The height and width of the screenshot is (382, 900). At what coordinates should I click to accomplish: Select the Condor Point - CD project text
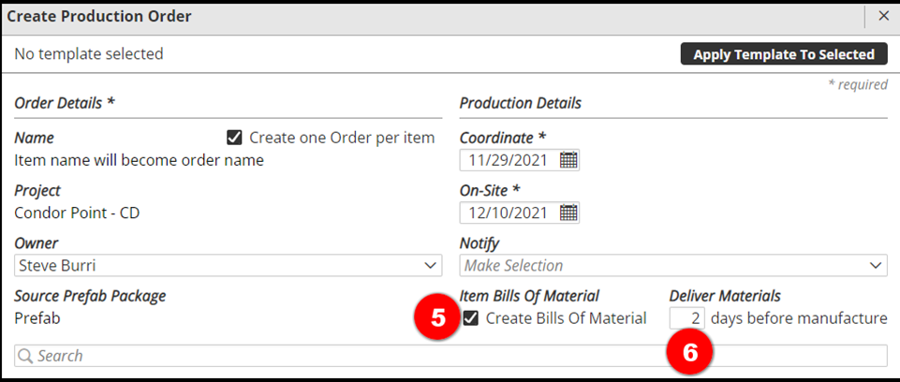tap(77, 213)
